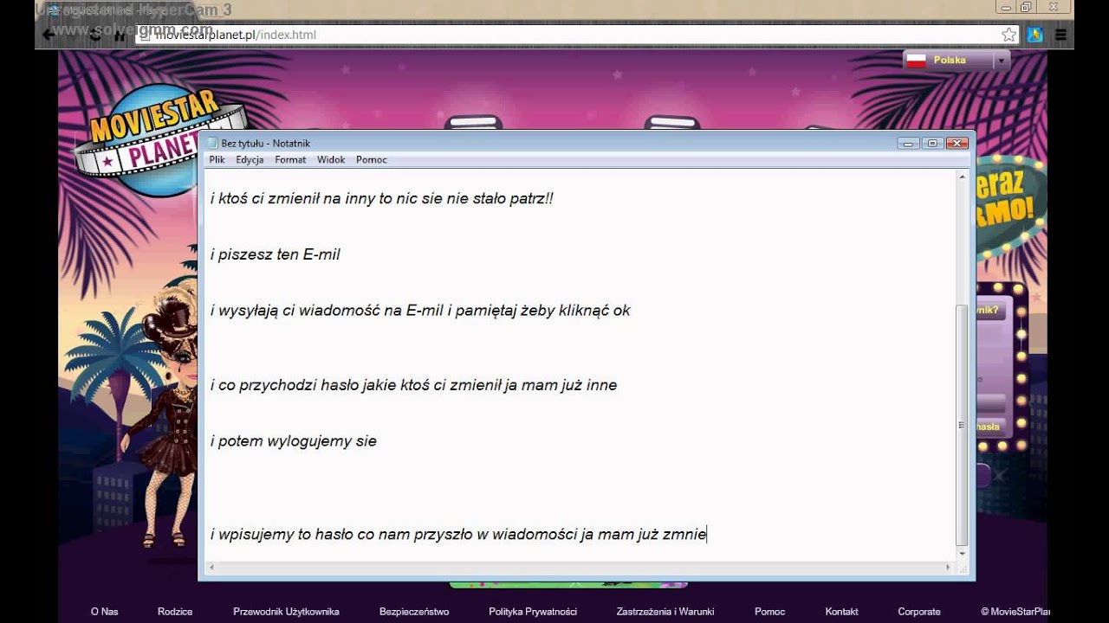This screenshot has height=623, width=1109.
Task: Click text line starting 'i ktoś ci zmienił'
Action: click(382, 199)
